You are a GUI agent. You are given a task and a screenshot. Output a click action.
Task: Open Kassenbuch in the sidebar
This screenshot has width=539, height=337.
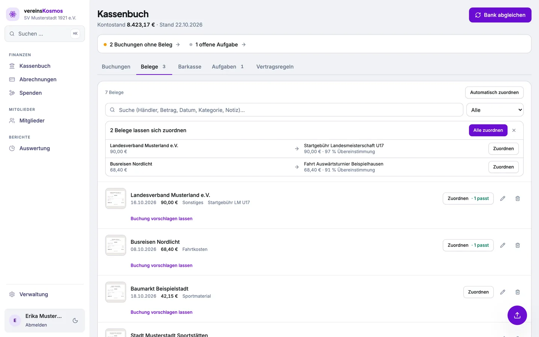coord(45,66)
